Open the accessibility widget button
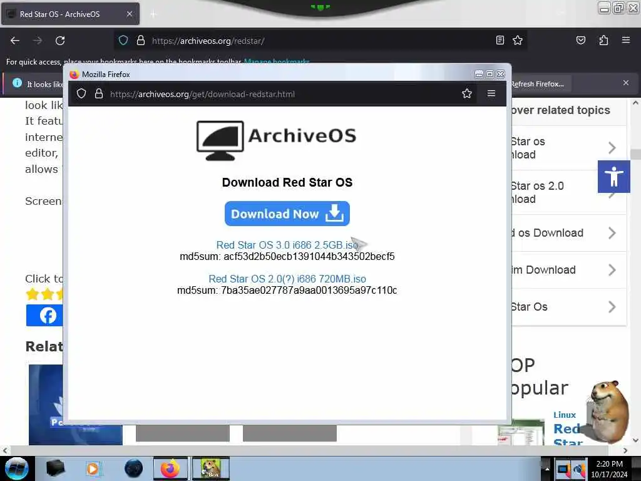This screenshot has width=641, height=481. (x=613, y=177)
